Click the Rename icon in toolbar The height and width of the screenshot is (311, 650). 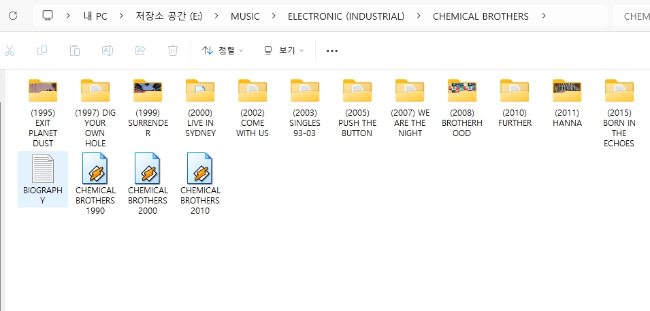108,50
